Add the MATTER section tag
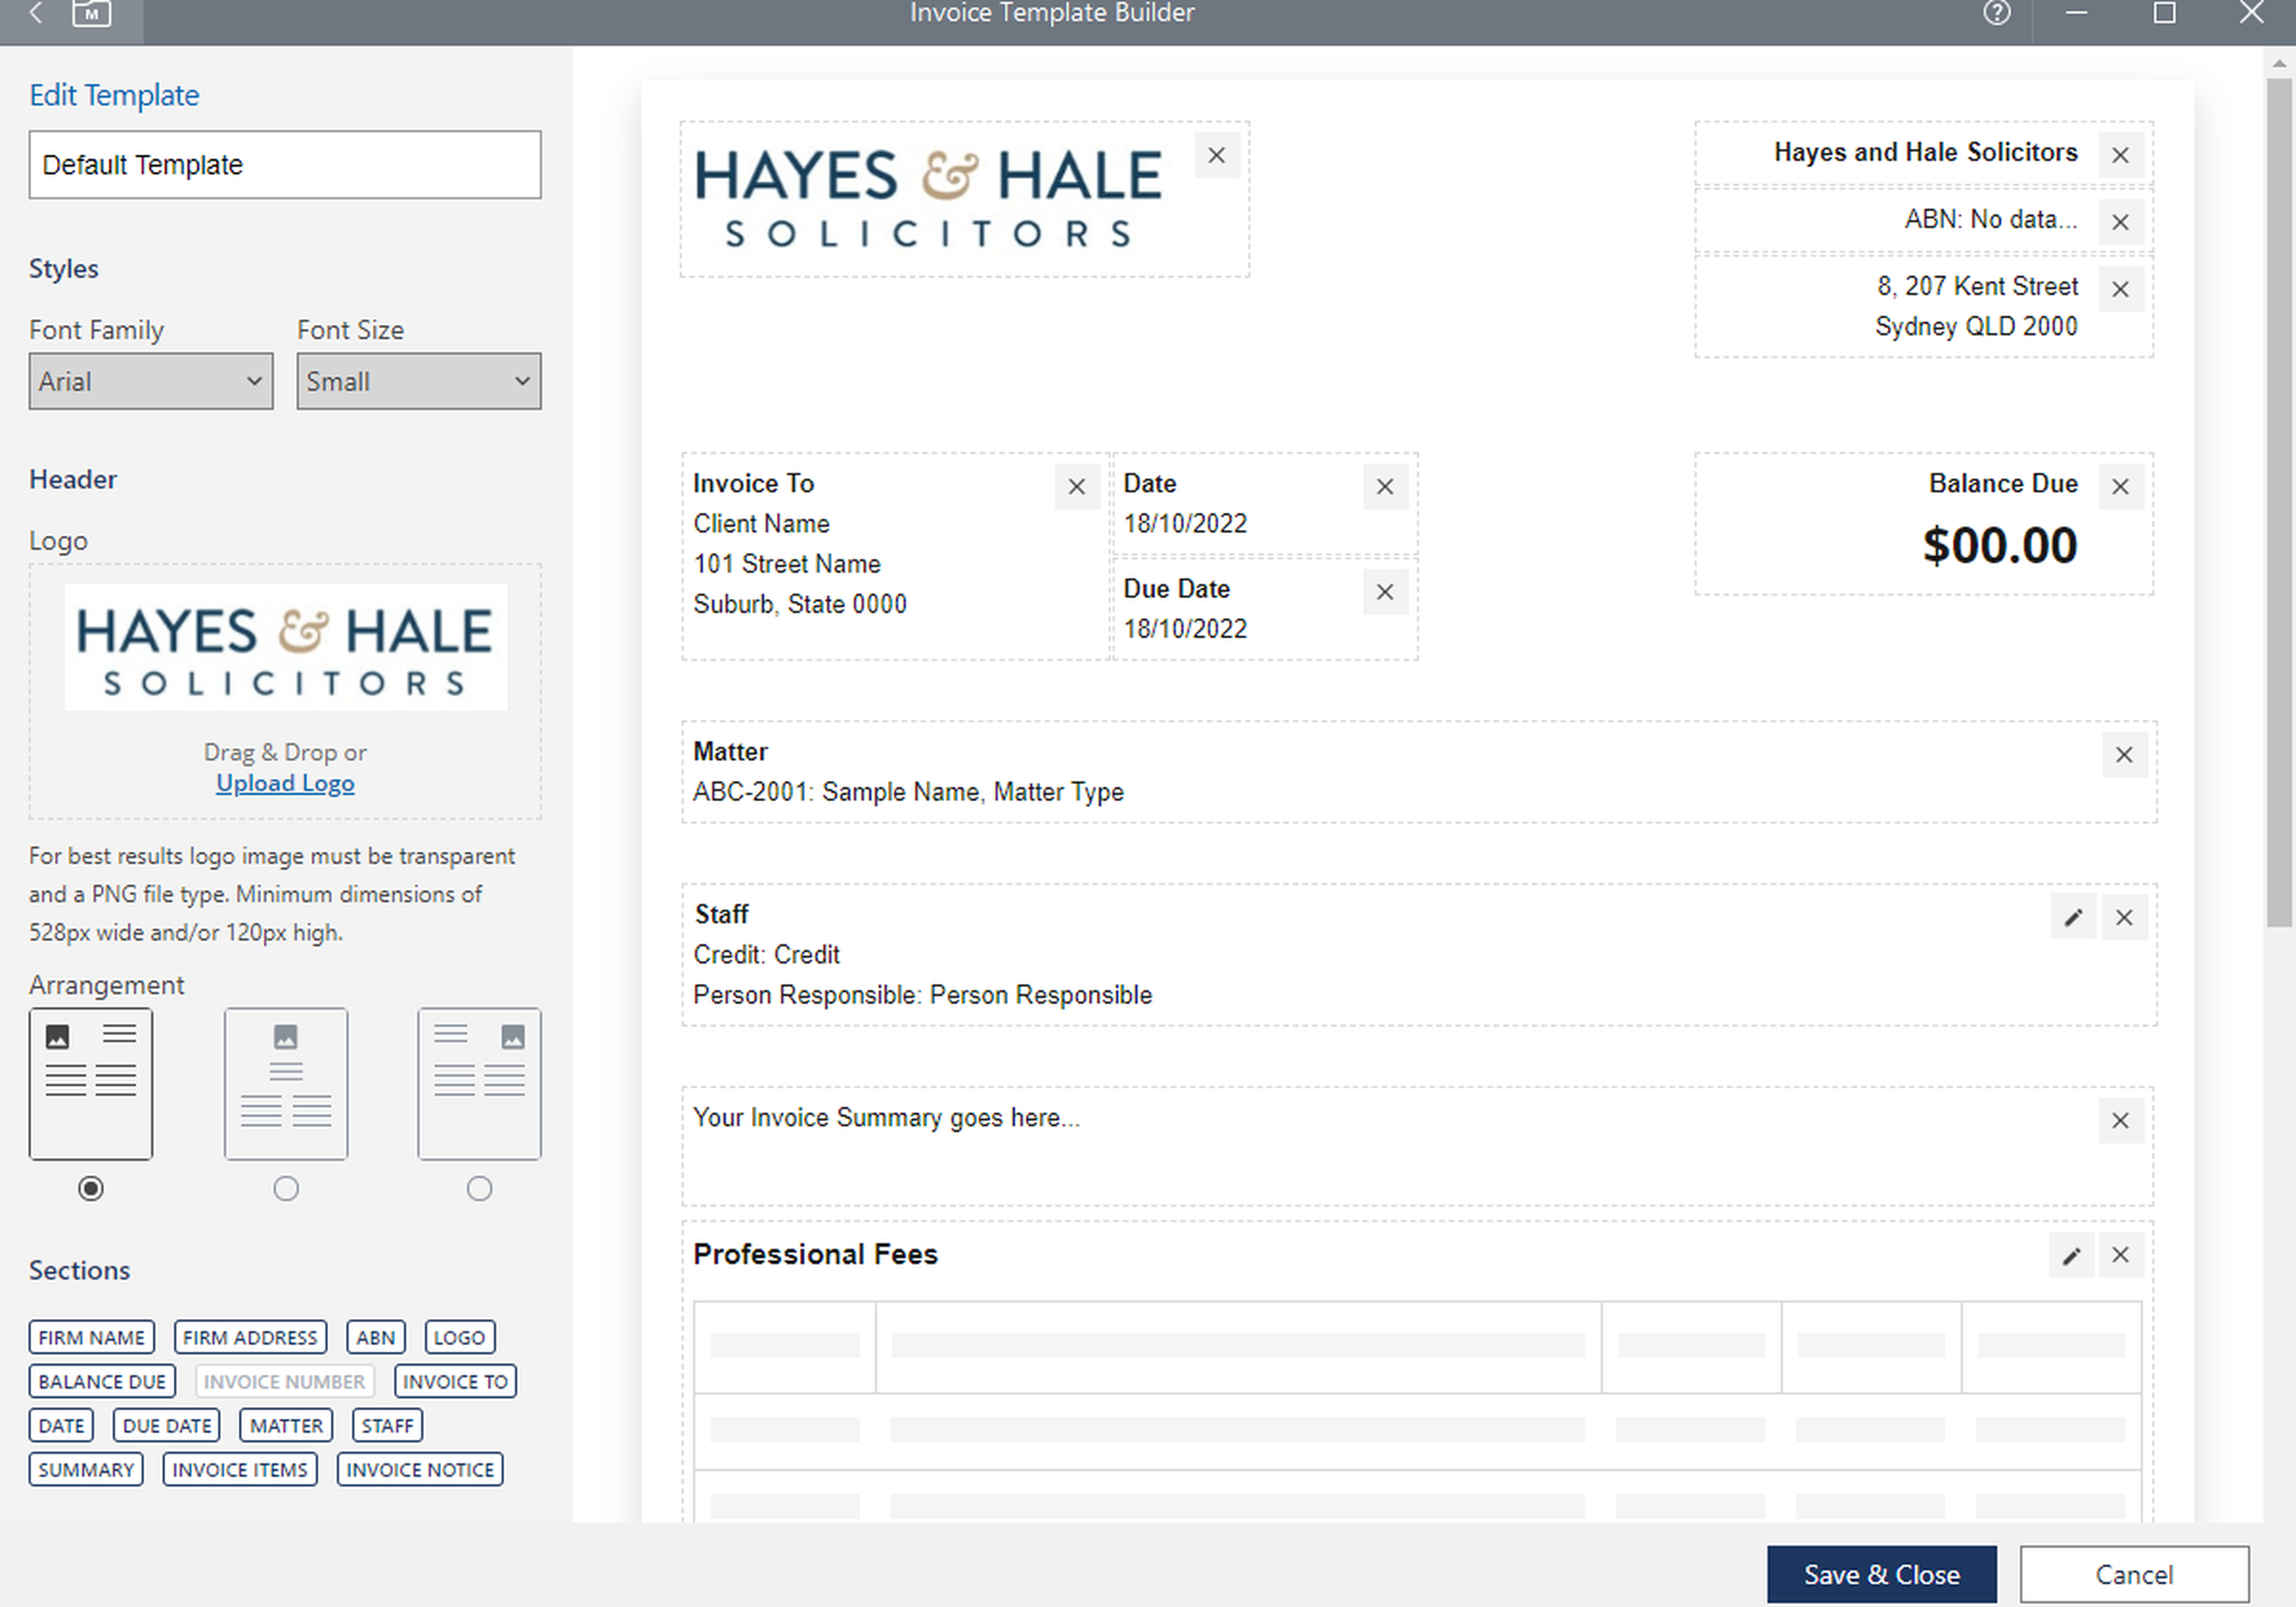 (x=286, y=1425)
